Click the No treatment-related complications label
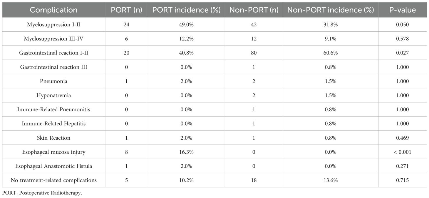Viewport: 429px width, 198px height. (53, 180)
